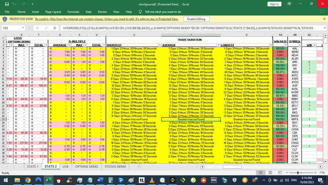Click inside the formula bar text
The width and height of the screenshot is (328, 185).
coord(190,28)
